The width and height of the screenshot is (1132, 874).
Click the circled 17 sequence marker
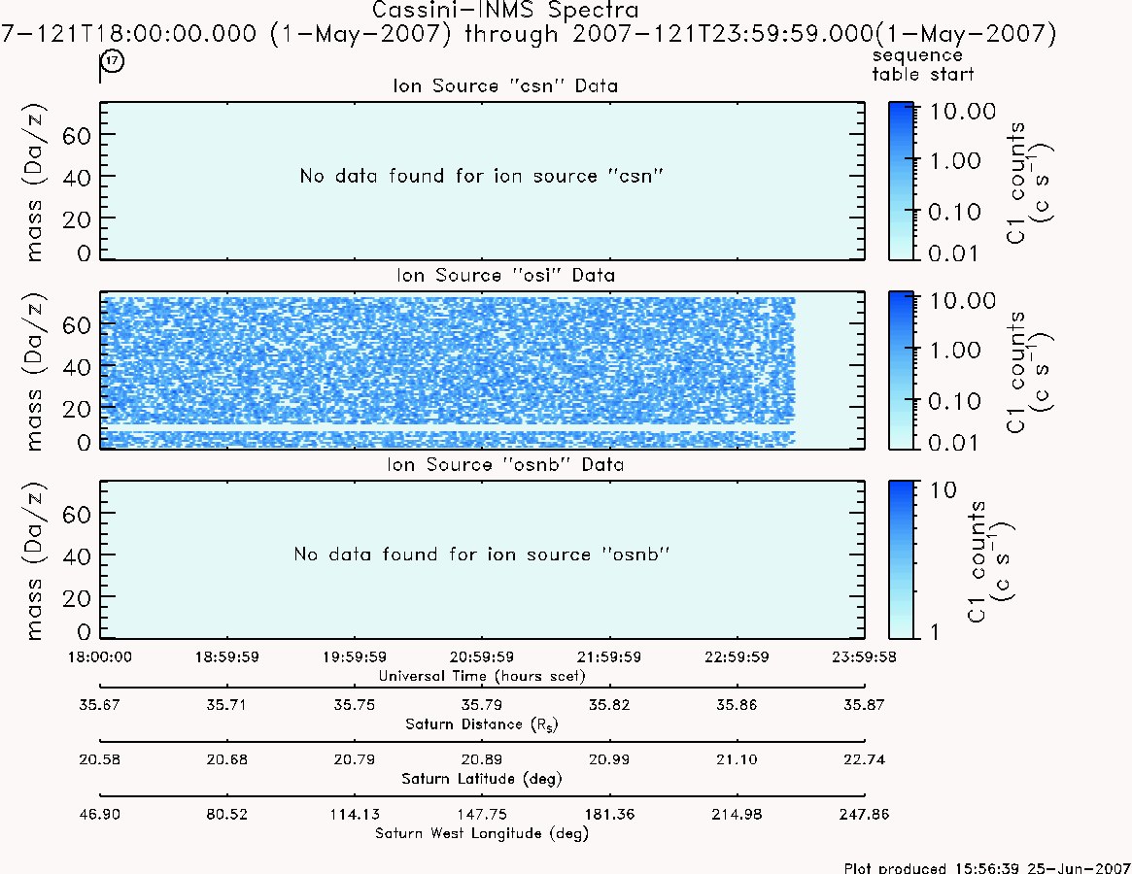coord(112,61)
